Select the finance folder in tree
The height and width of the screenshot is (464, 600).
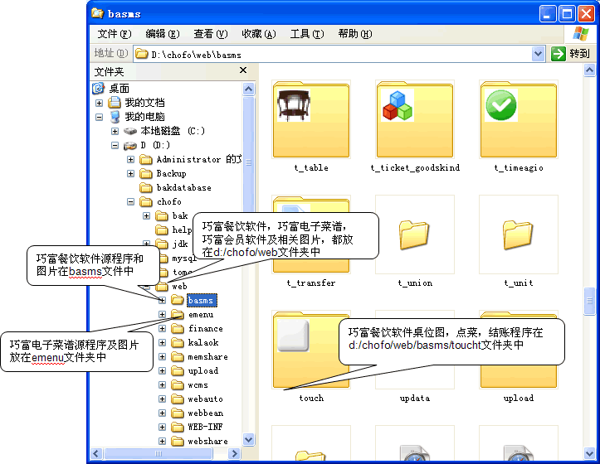pos(204,329)
